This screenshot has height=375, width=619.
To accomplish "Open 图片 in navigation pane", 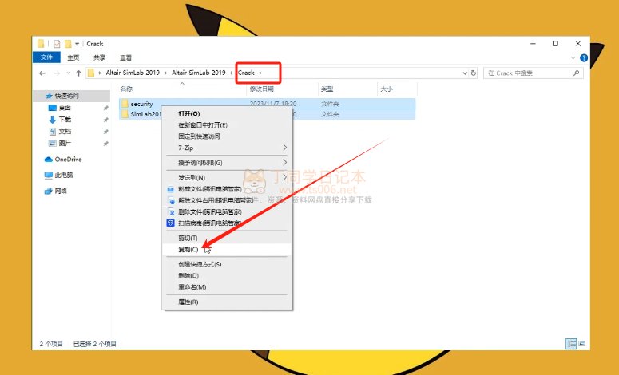I will point(65,143).
